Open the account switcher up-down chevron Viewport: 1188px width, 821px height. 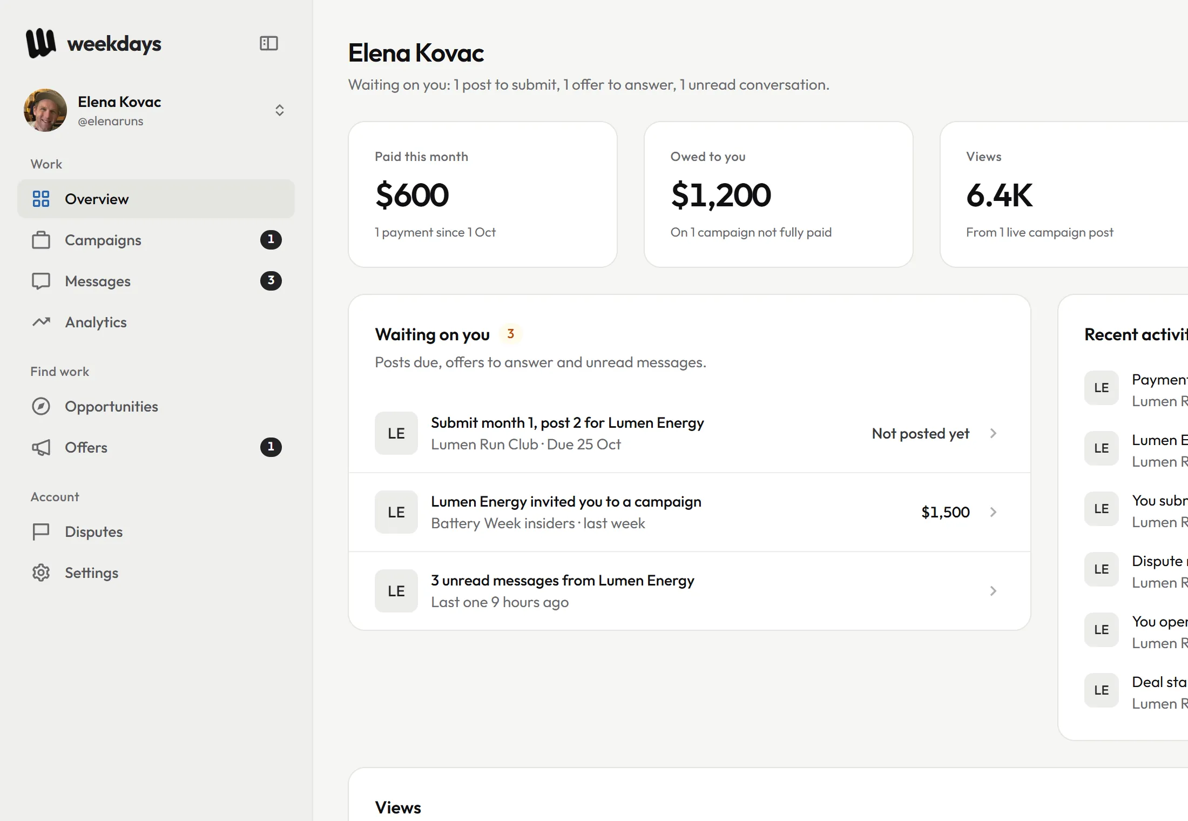280,110
